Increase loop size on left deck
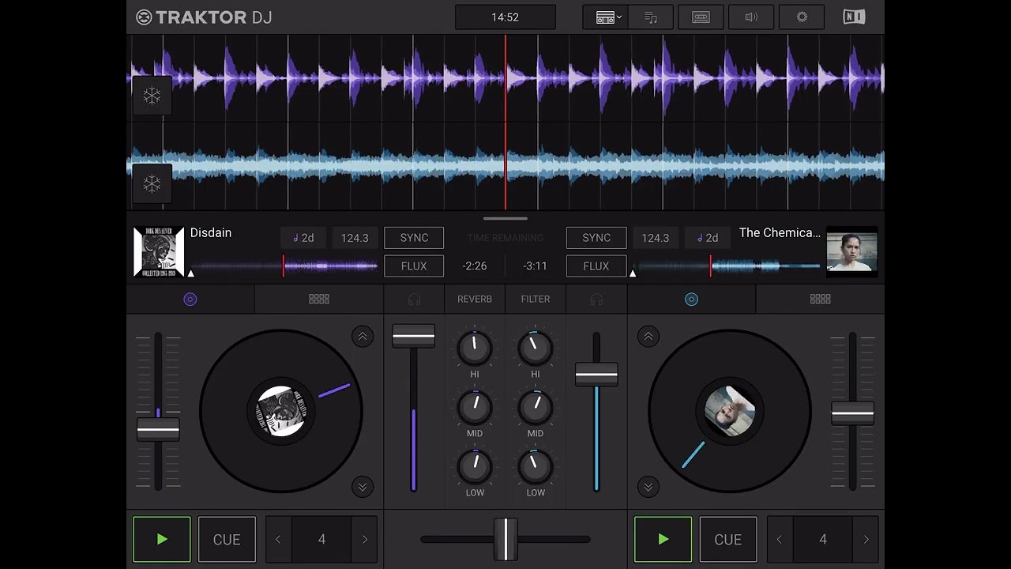This screenshot has height=569, width=1011. coord(365,539)
